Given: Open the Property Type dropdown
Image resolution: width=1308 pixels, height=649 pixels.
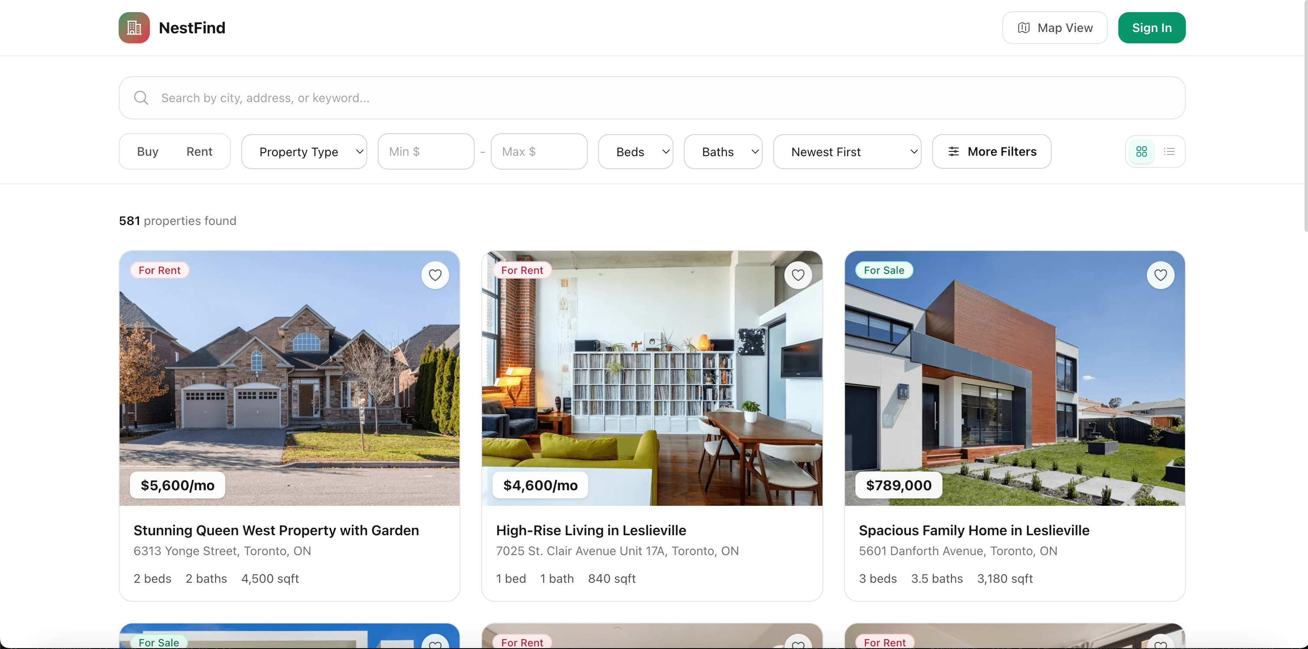Looking at the screenshot, I should point(304,151).
